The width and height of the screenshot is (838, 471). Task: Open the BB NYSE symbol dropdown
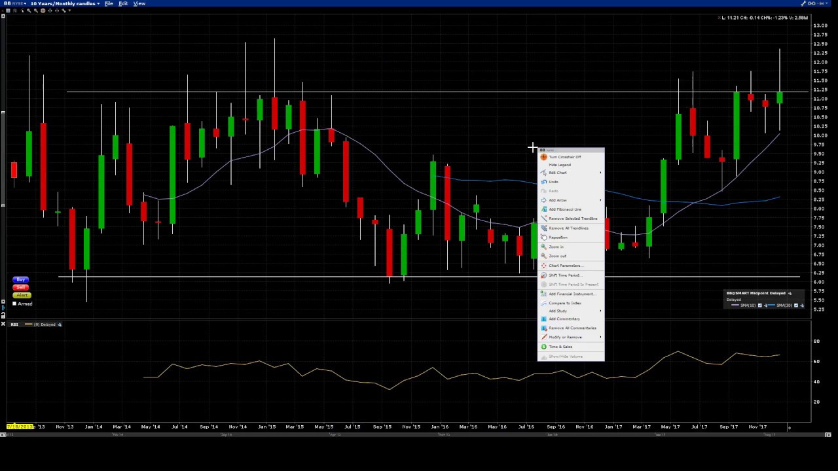click(25, 3)
